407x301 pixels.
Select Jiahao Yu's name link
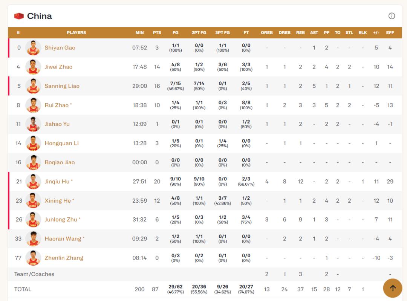[57, 124]
